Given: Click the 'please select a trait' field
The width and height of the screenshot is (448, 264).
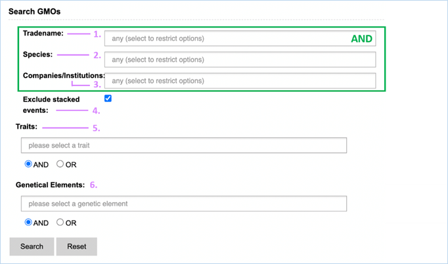Looking at the screenshot, I should [x=183, y=145].
